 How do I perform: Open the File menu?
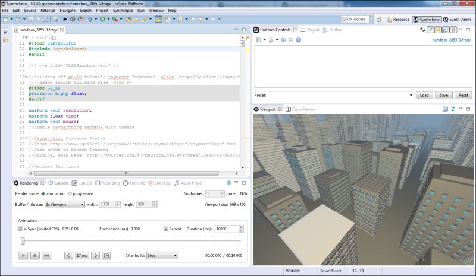[x=5, y=10]
